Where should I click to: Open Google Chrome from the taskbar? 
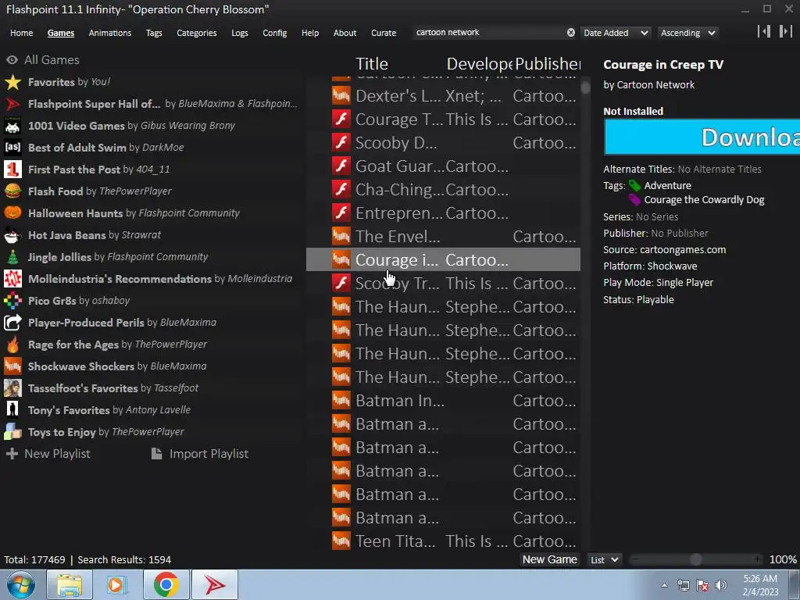pyautogui.click(x=166, y=584)
